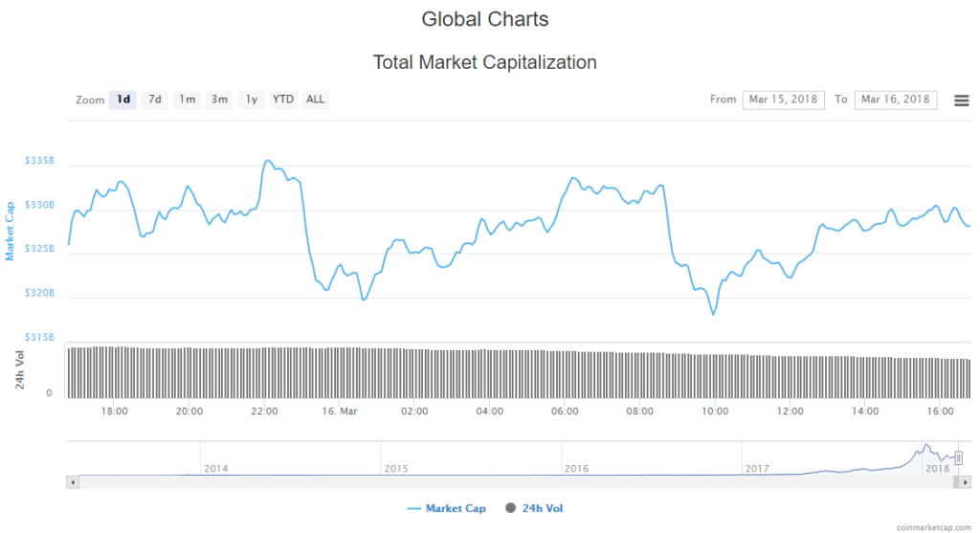Select the 1d zoom range

pos(122,100)
